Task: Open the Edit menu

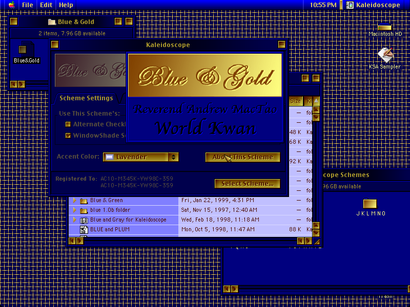Action: coord(46,5)
